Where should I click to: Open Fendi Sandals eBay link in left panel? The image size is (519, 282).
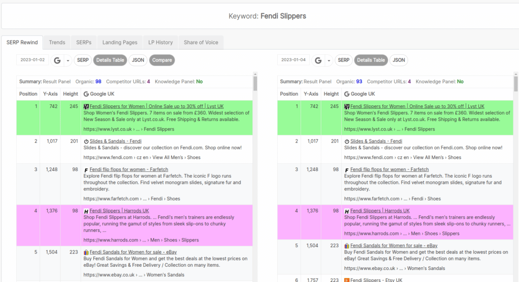click(x=133, y=252)
